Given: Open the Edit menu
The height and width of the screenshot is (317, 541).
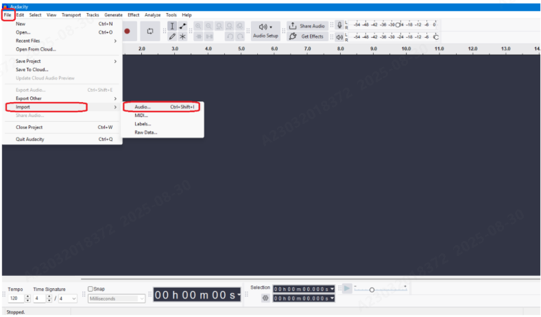Looking at the screenshot, I should (x=20, y=15).
